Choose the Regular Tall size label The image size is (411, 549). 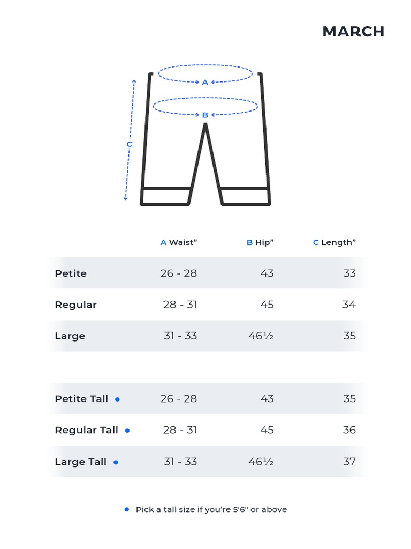pyautogui.click(x=86, y=430)
